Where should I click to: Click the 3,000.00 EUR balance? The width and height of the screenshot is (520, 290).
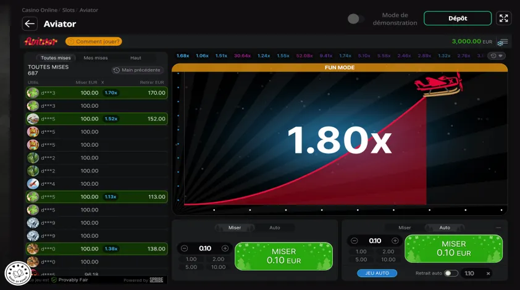coord(472,41)
